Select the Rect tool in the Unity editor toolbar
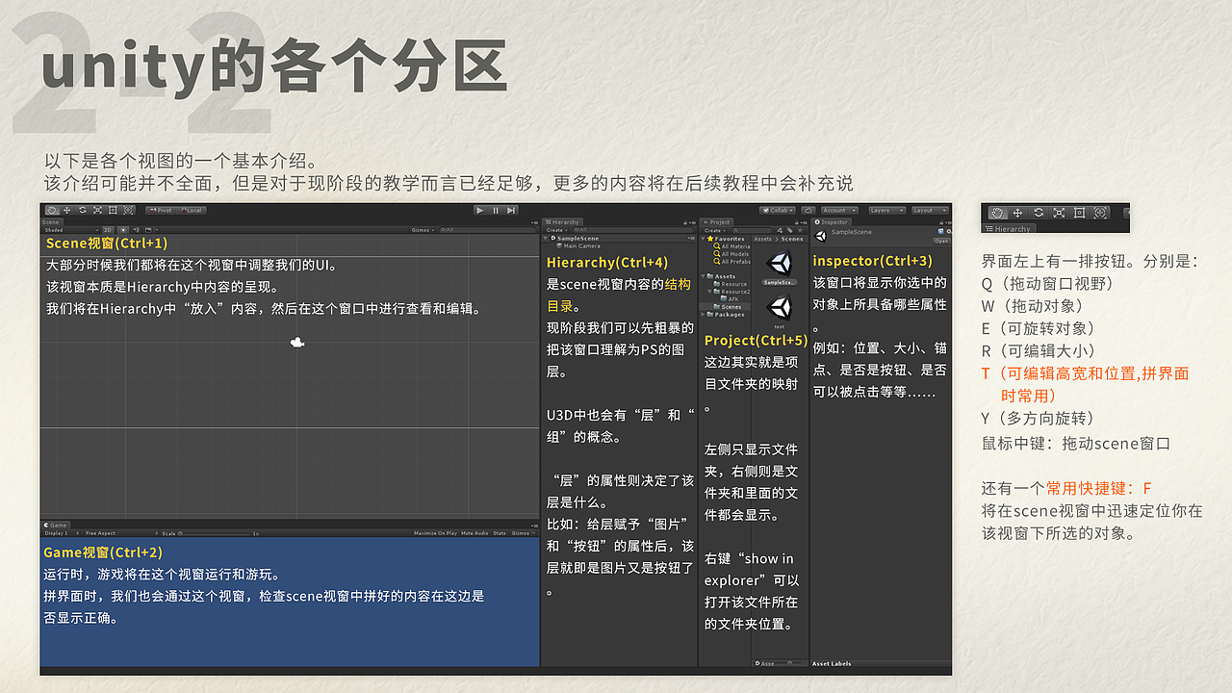 (113, 210)
